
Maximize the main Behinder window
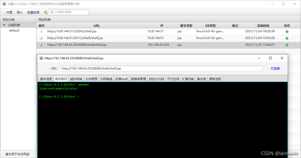tap(283, 4)
